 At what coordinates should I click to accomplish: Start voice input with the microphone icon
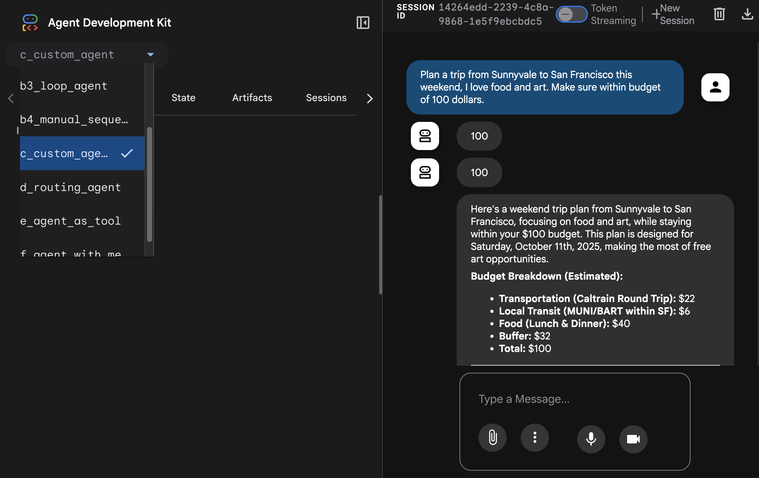(591, 439)
